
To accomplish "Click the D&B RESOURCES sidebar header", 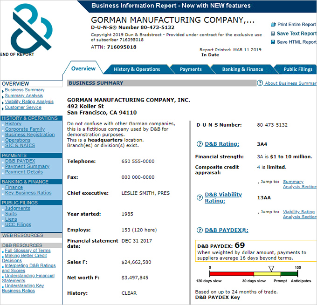I will (31, 245).
